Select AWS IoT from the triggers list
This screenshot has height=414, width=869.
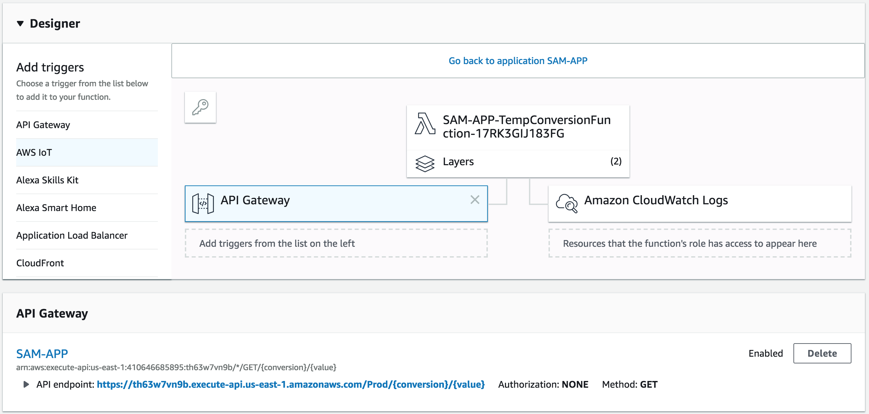34,152
